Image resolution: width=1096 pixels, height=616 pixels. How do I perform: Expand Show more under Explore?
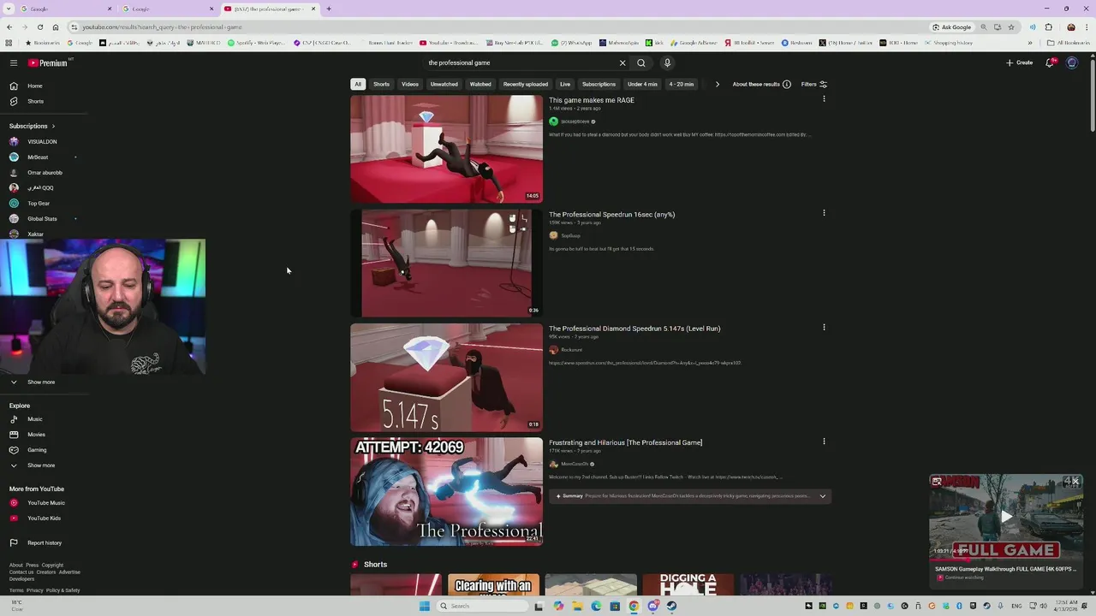click(x=40, y=465)
